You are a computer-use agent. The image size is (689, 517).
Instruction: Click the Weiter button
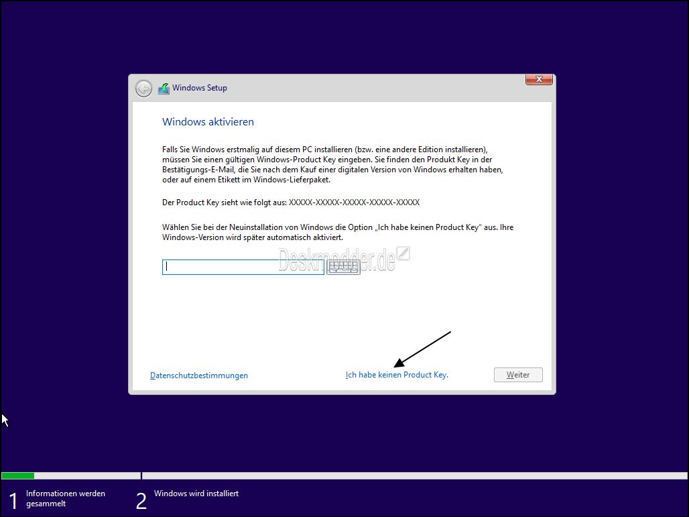point(518,375)
